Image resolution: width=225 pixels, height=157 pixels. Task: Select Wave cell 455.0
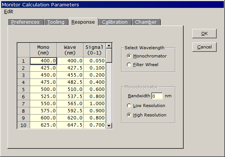point(70,75)
